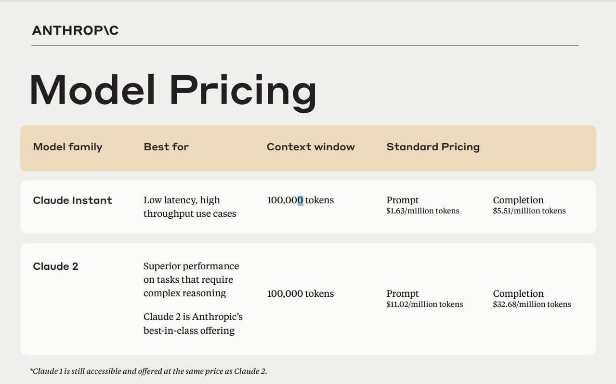Select the Claude 2 model name
This screenshot has height=384, width=616.
[55, 266]
